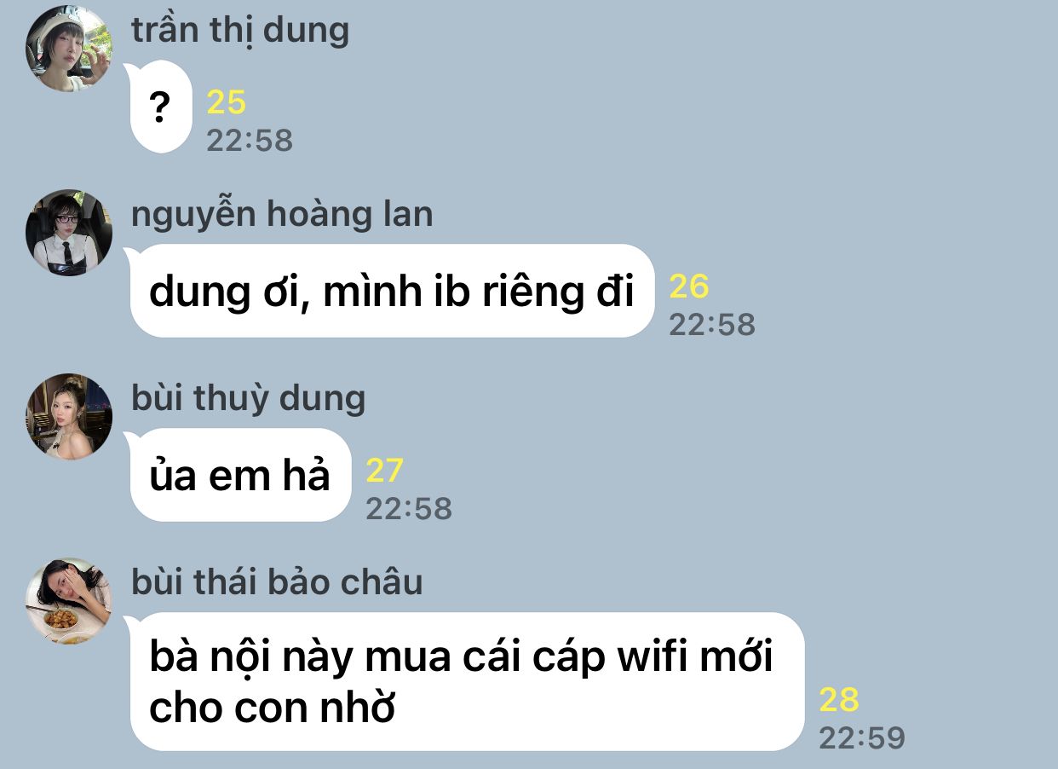Screen dimensions: 1058x769
Task: Click the 22:58 timestamp beside "ủa em hả"
Action: tap(409, 508)
